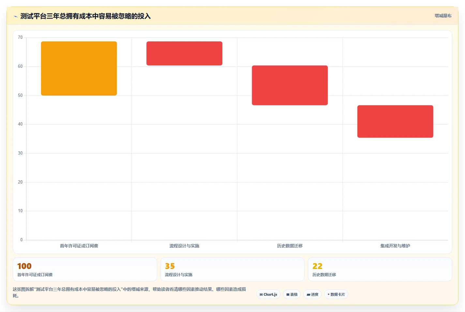Open the stat card showing 35

coord(232,269)
